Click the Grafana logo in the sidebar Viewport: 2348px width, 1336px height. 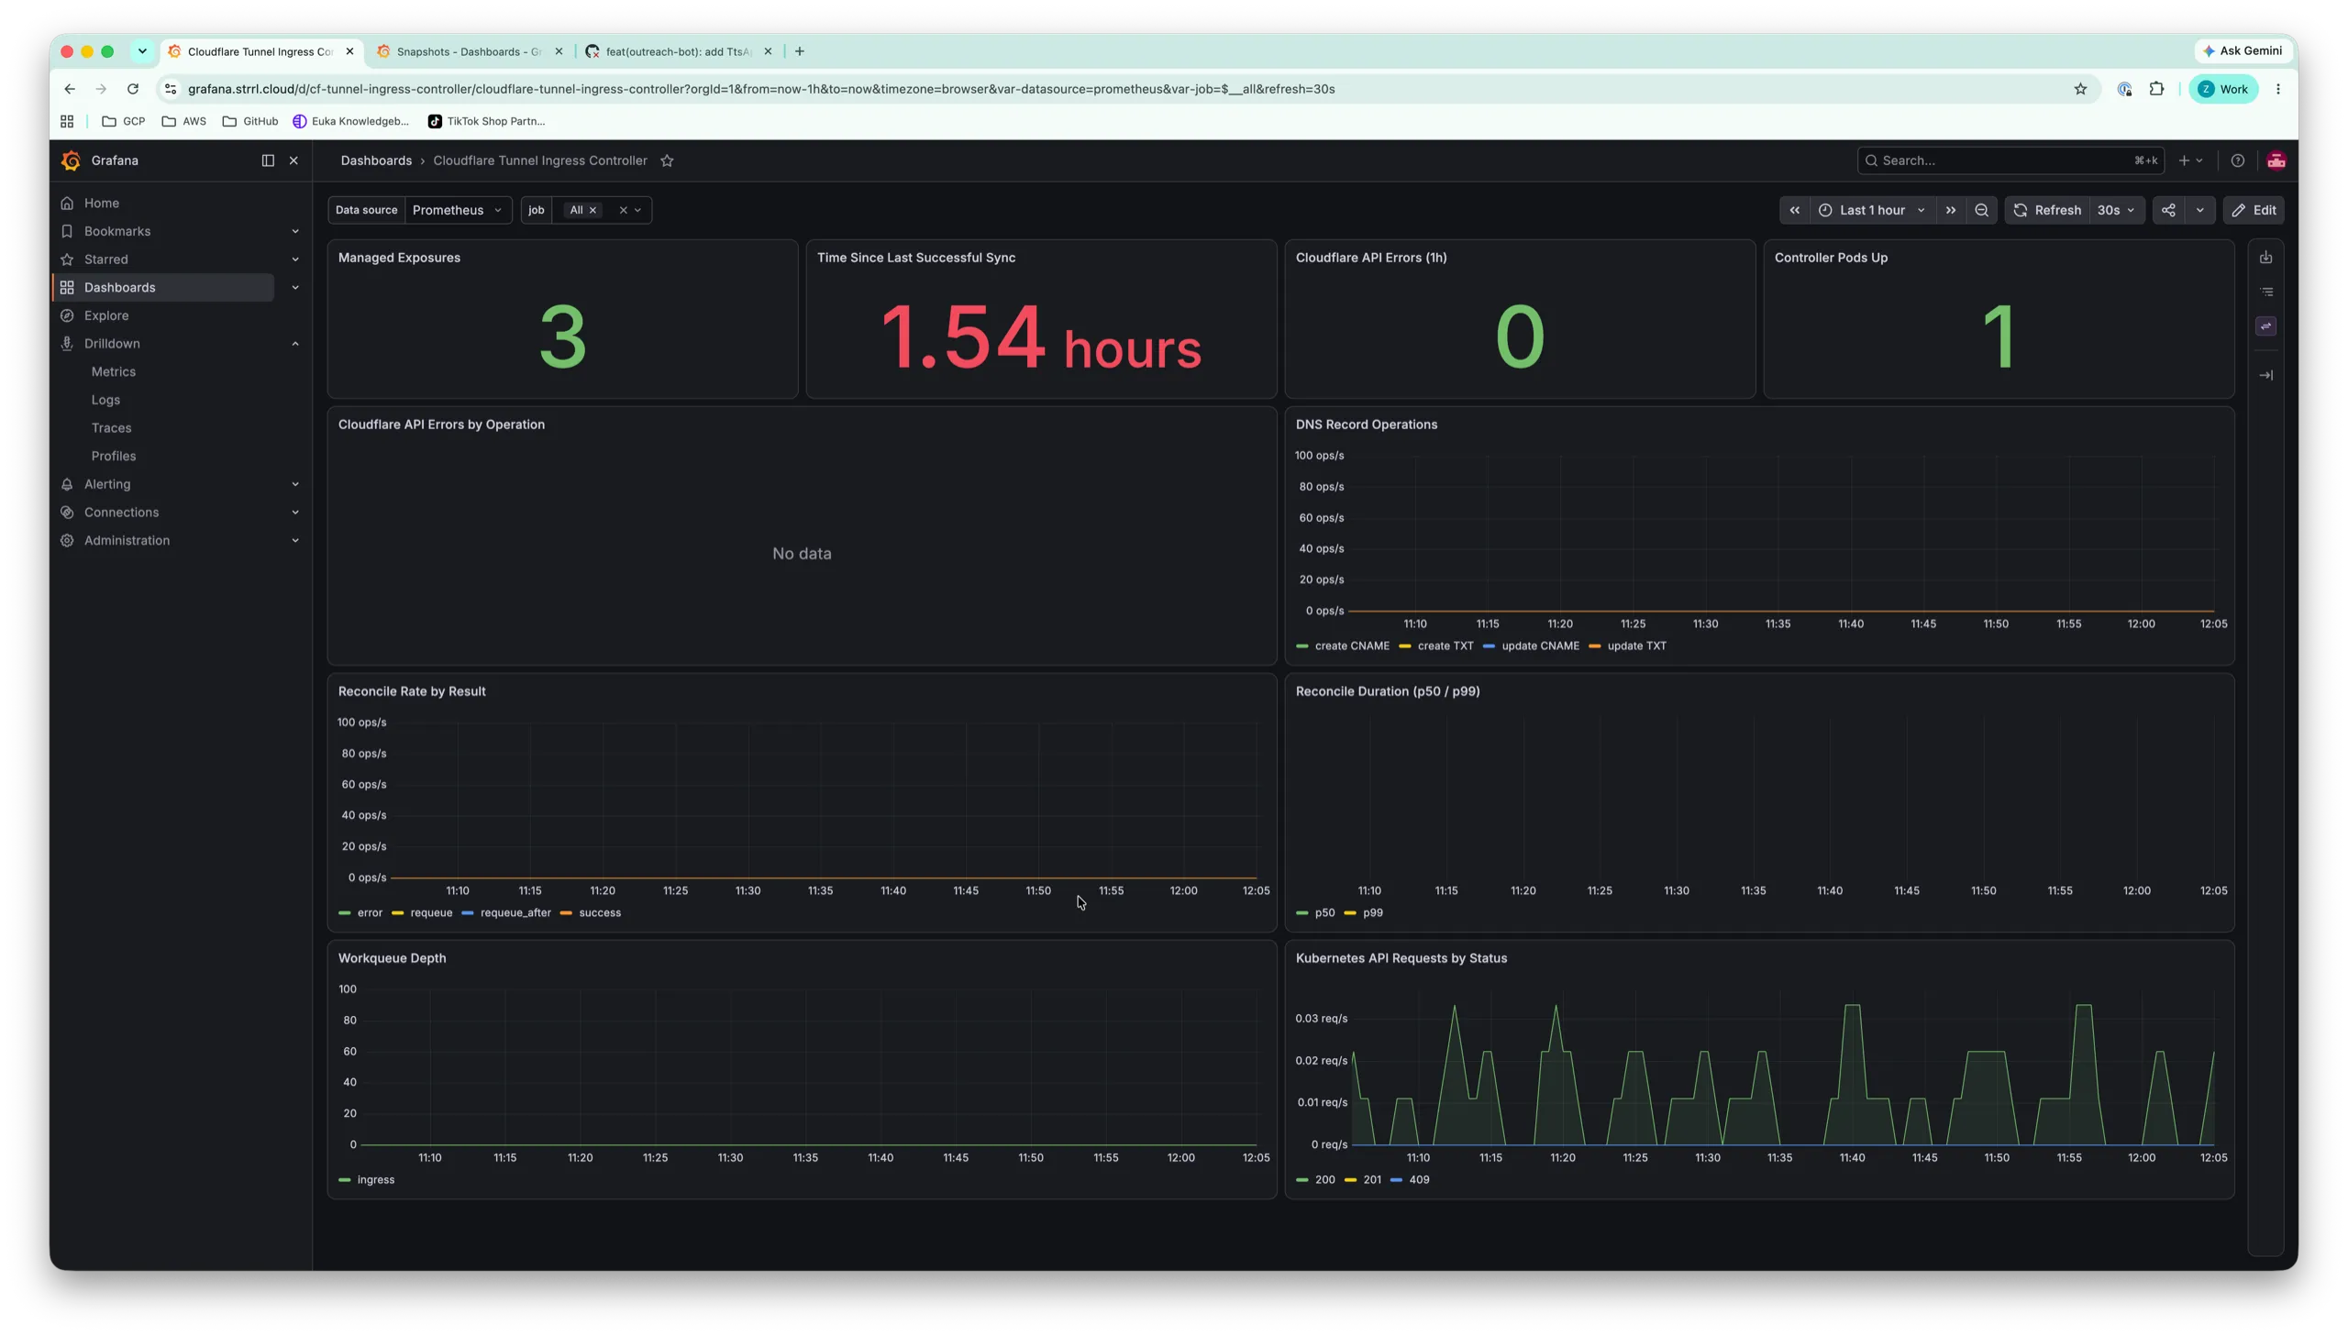(71, 160)
